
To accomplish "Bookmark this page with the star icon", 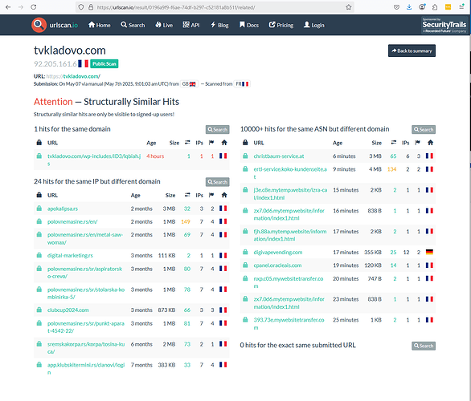I will [x=348, y=7].
